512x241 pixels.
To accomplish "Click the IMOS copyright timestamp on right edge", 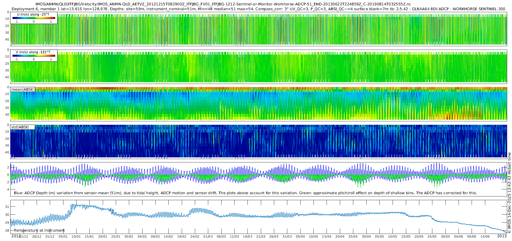I will [x=509, y=193].
